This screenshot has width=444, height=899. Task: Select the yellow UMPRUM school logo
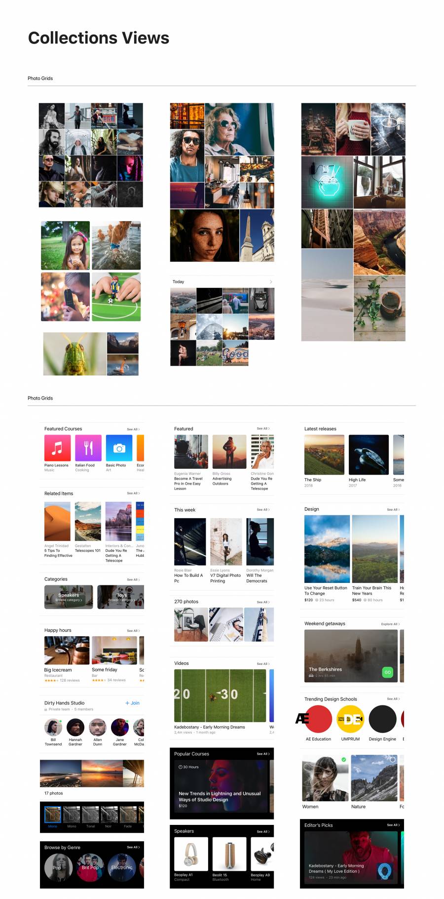coord(350,719)
